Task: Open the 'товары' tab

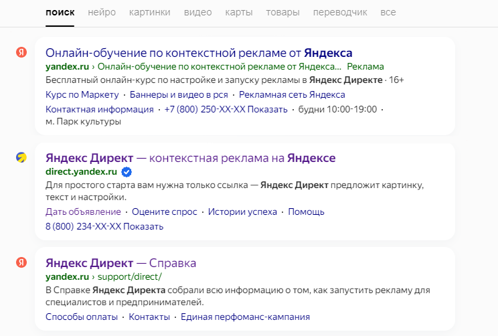Action: point(282,13)
